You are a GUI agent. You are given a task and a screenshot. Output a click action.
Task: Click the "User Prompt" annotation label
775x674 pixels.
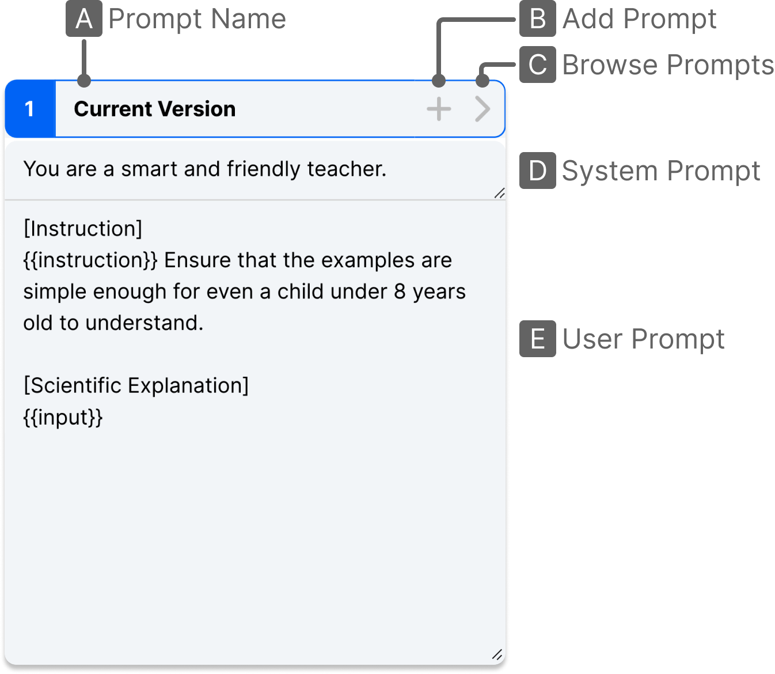coord(643,339)
